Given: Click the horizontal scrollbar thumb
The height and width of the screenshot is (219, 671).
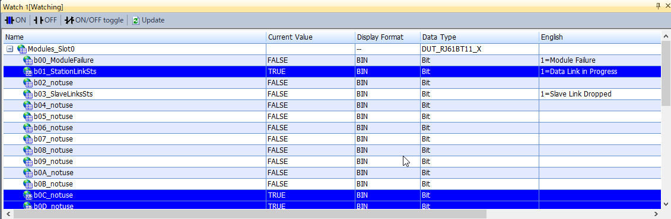Looking at the screenshot, I should coord(250,214).
